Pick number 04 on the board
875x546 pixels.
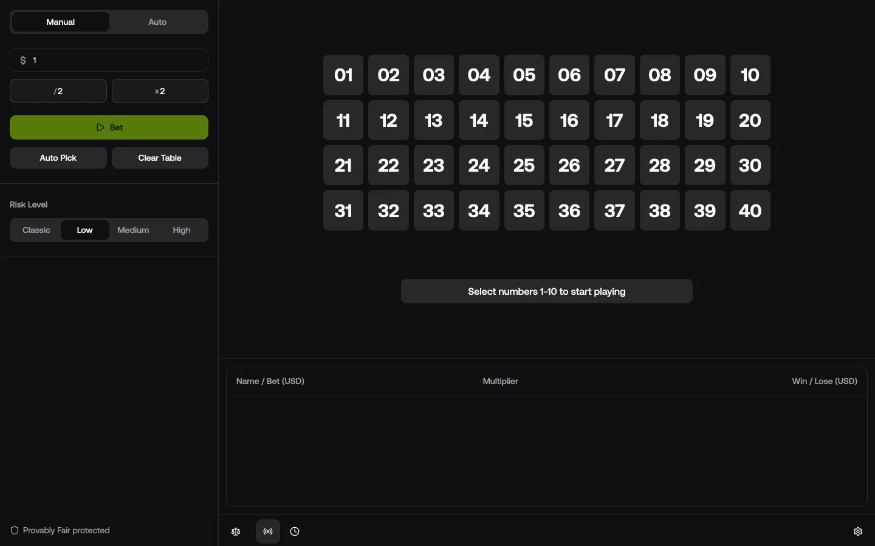coord(479,75)
